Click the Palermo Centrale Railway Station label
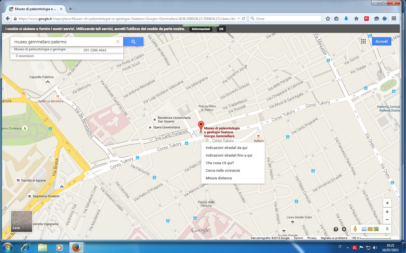This screenshot has width=406, height=253. point(389,109)
